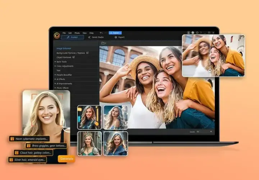Open the Zoom Fit dropdown
259x180 pixels.
point(204,132)
